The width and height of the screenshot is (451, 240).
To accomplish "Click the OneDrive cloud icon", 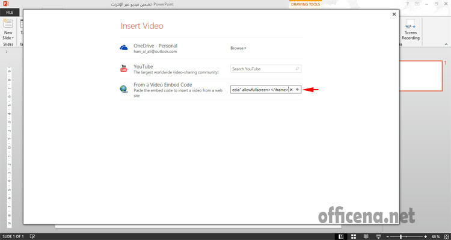I will pos(124,48).
